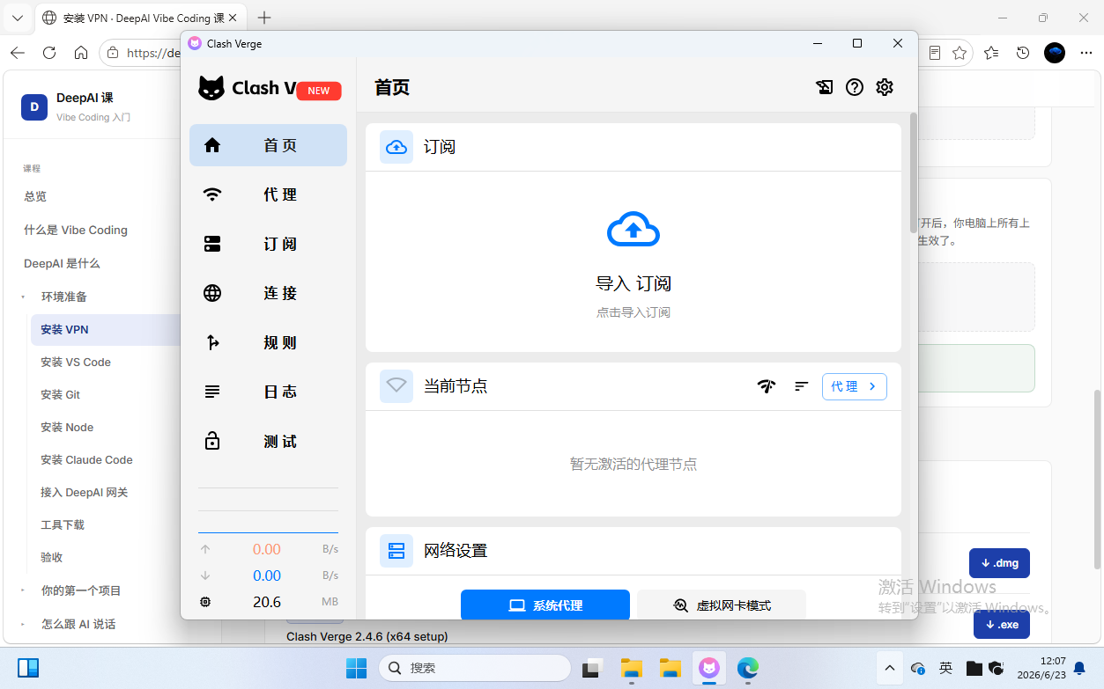Image resolution: width=1104 pixels, height=689 pixels.
Task: Click the upload speed arrow icon
Action: pyautogui.click(x=205, y=549)
